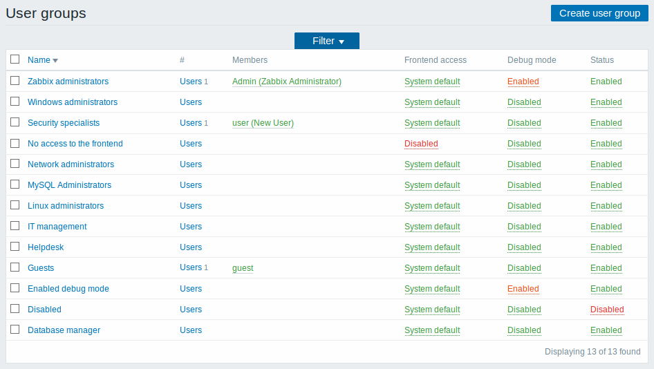Click Users link for Guests row
Image resolution: width=654 pixels, height=369 pixels.
click(191, 267)
